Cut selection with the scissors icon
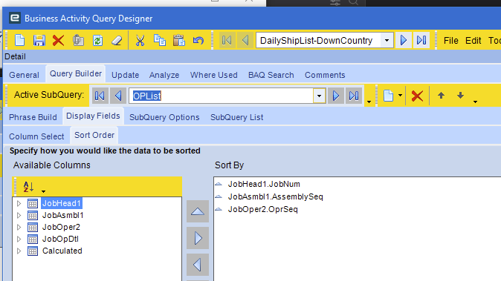 140,41
